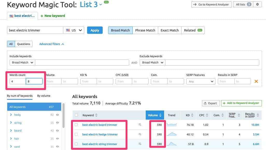Select By num of keywords tab
This screenshot has height=150, width=266.
pyautogui.click(x=20, y=96)
